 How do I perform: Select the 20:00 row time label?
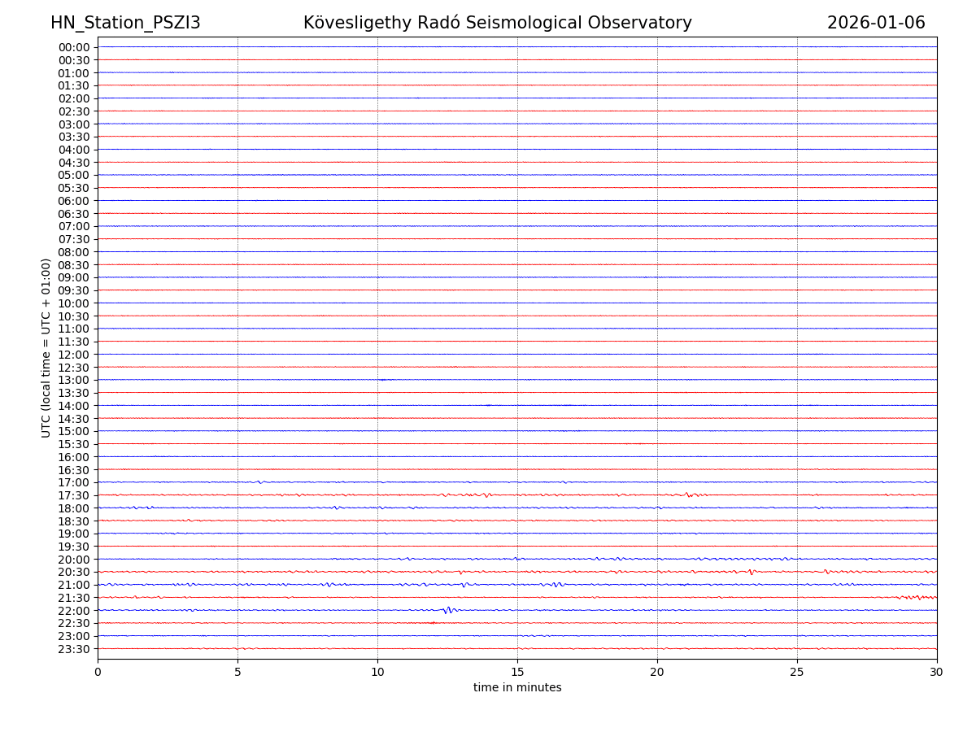[x=74, y=560]
